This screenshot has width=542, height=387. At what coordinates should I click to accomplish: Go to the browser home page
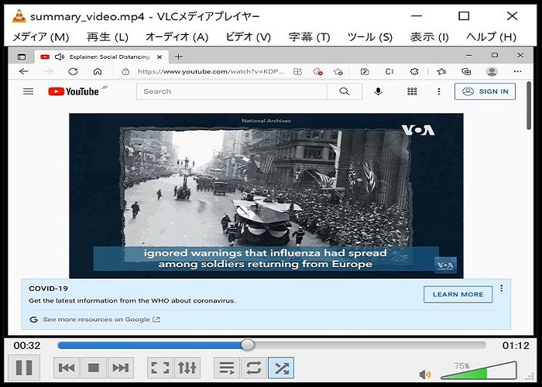point(98,71)
